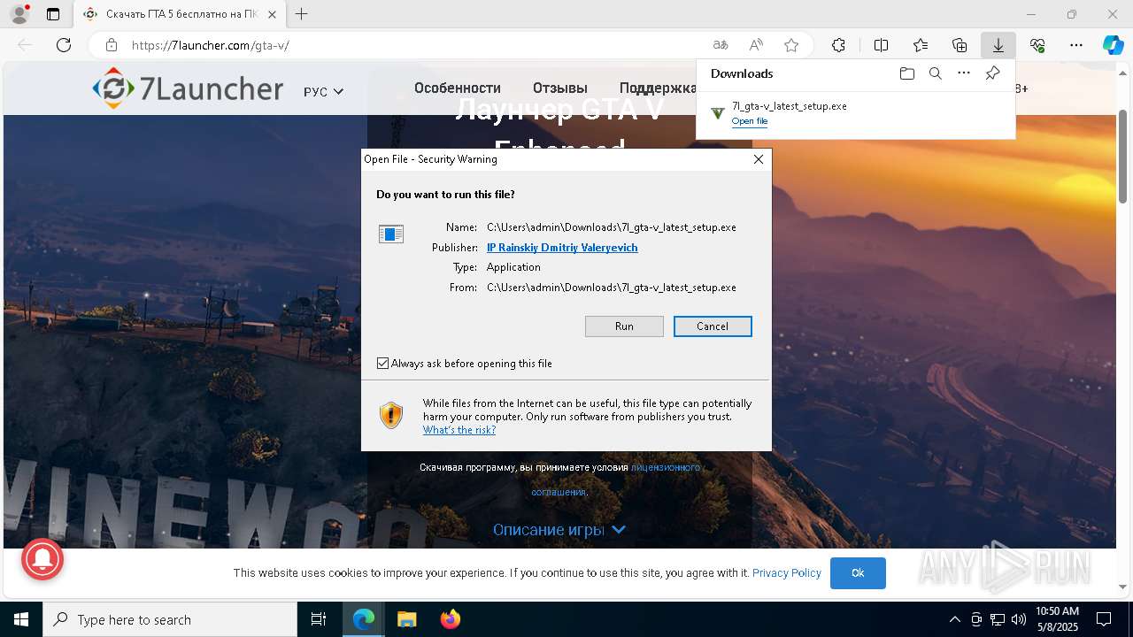Expand Описание игры section
1133x637 pixels.
click(559, 530)
